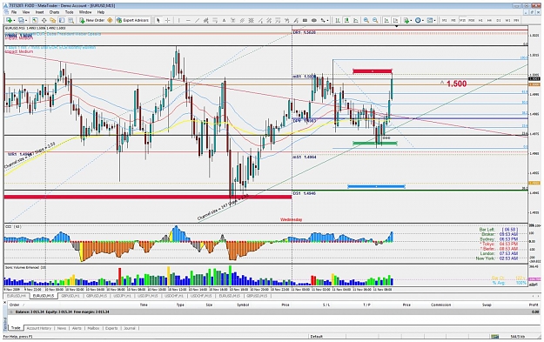The width and height of the screenshot is (544, 342).
Task: Toggle the Data Window icon
Action: coord(44,20)
